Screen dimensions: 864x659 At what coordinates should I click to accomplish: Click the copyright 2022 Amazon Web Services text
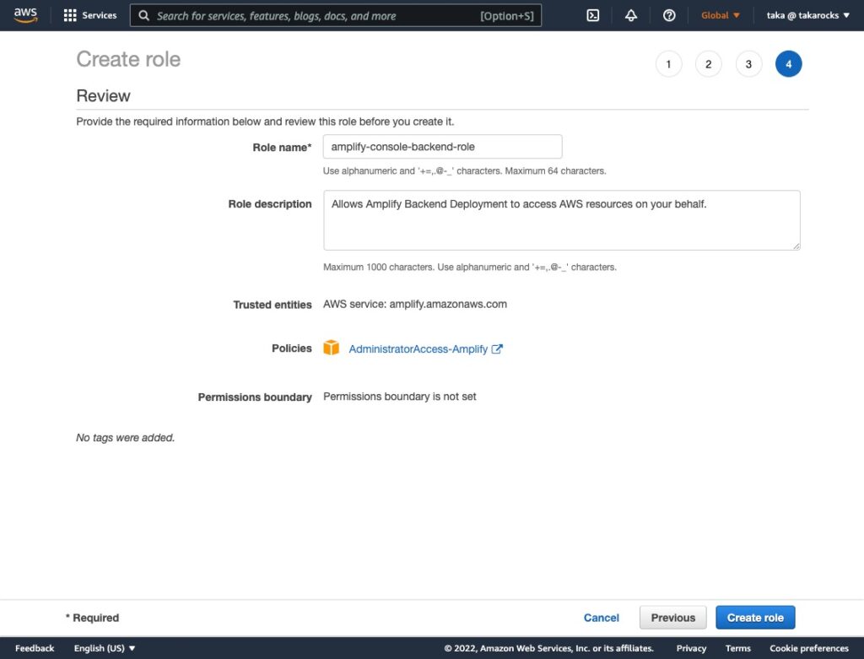pyautogui.click(x=548, y=648)
